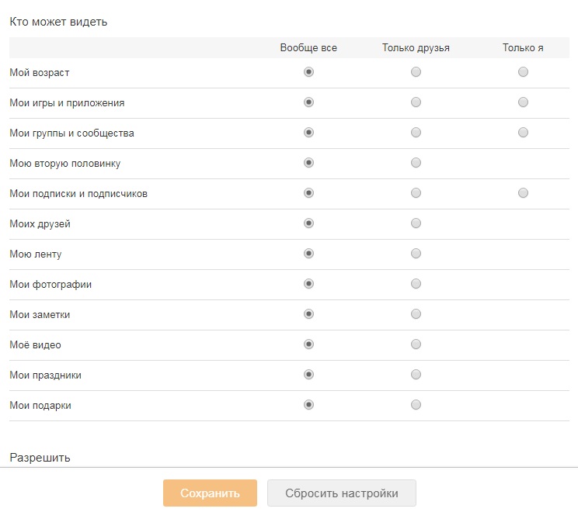Image resolution: width=578 pixels, height=512 pixels.
Task: Set Мои подарки to Только друзья
Action: tap(416, 404)
